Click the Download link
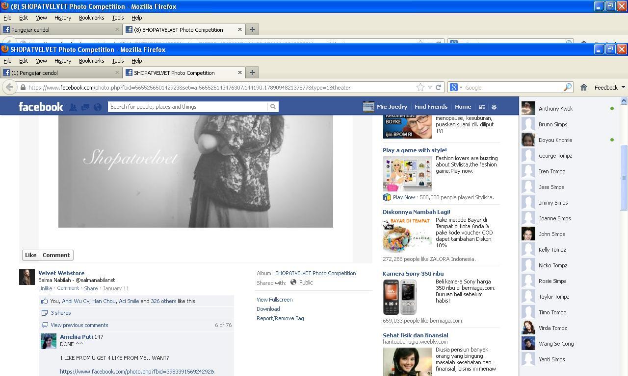The width and height of the screenshot is (628, 376). [x=268, y=309]
